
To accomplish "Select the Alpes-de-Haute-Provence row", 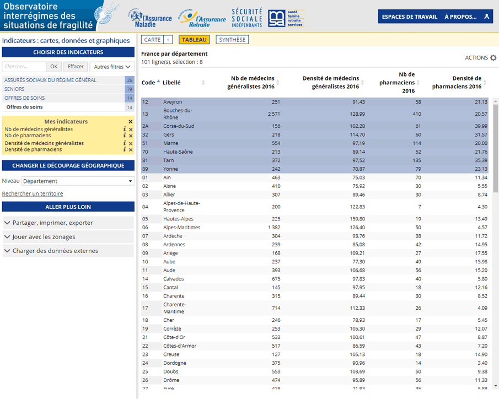I will click(315, 207).
